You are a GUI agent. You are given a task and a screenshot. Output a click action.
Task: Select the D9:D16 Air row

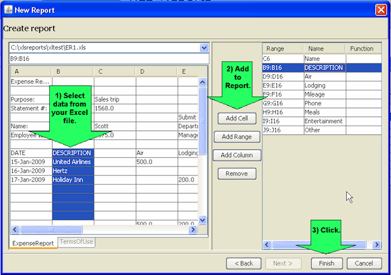pos(322,77)
